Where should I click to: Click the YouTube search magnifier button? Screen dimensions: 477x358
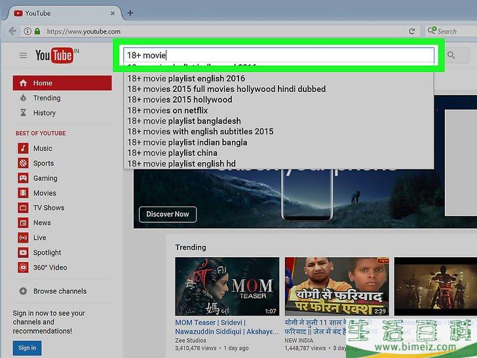451,55
